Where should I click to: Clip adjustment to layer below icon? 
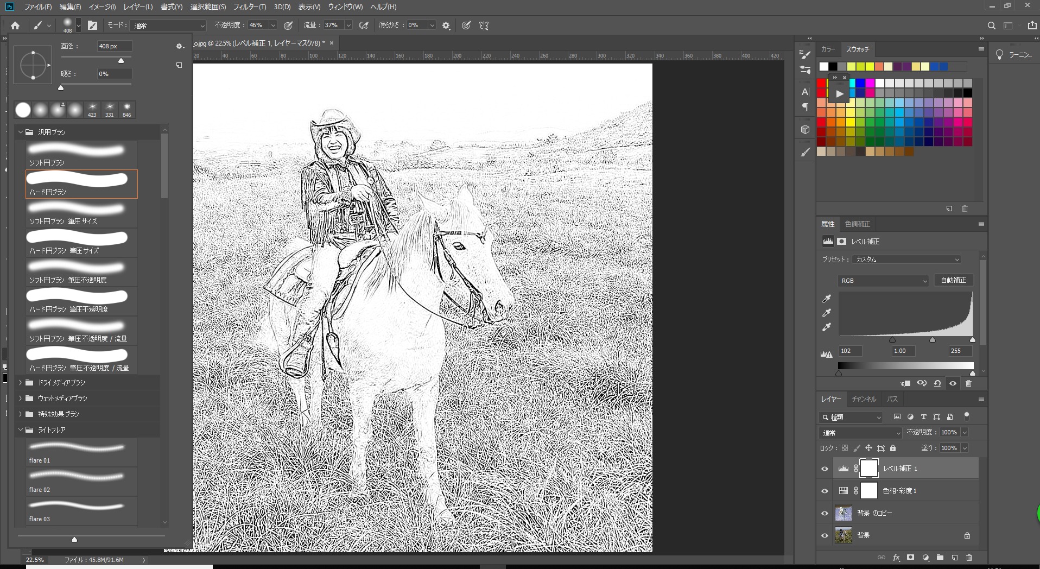(905, 383)
